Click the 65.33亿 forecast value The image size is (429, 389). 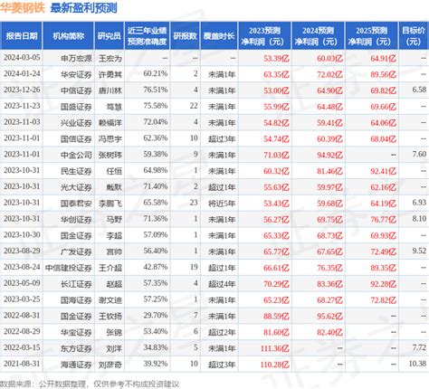[276, 236]
